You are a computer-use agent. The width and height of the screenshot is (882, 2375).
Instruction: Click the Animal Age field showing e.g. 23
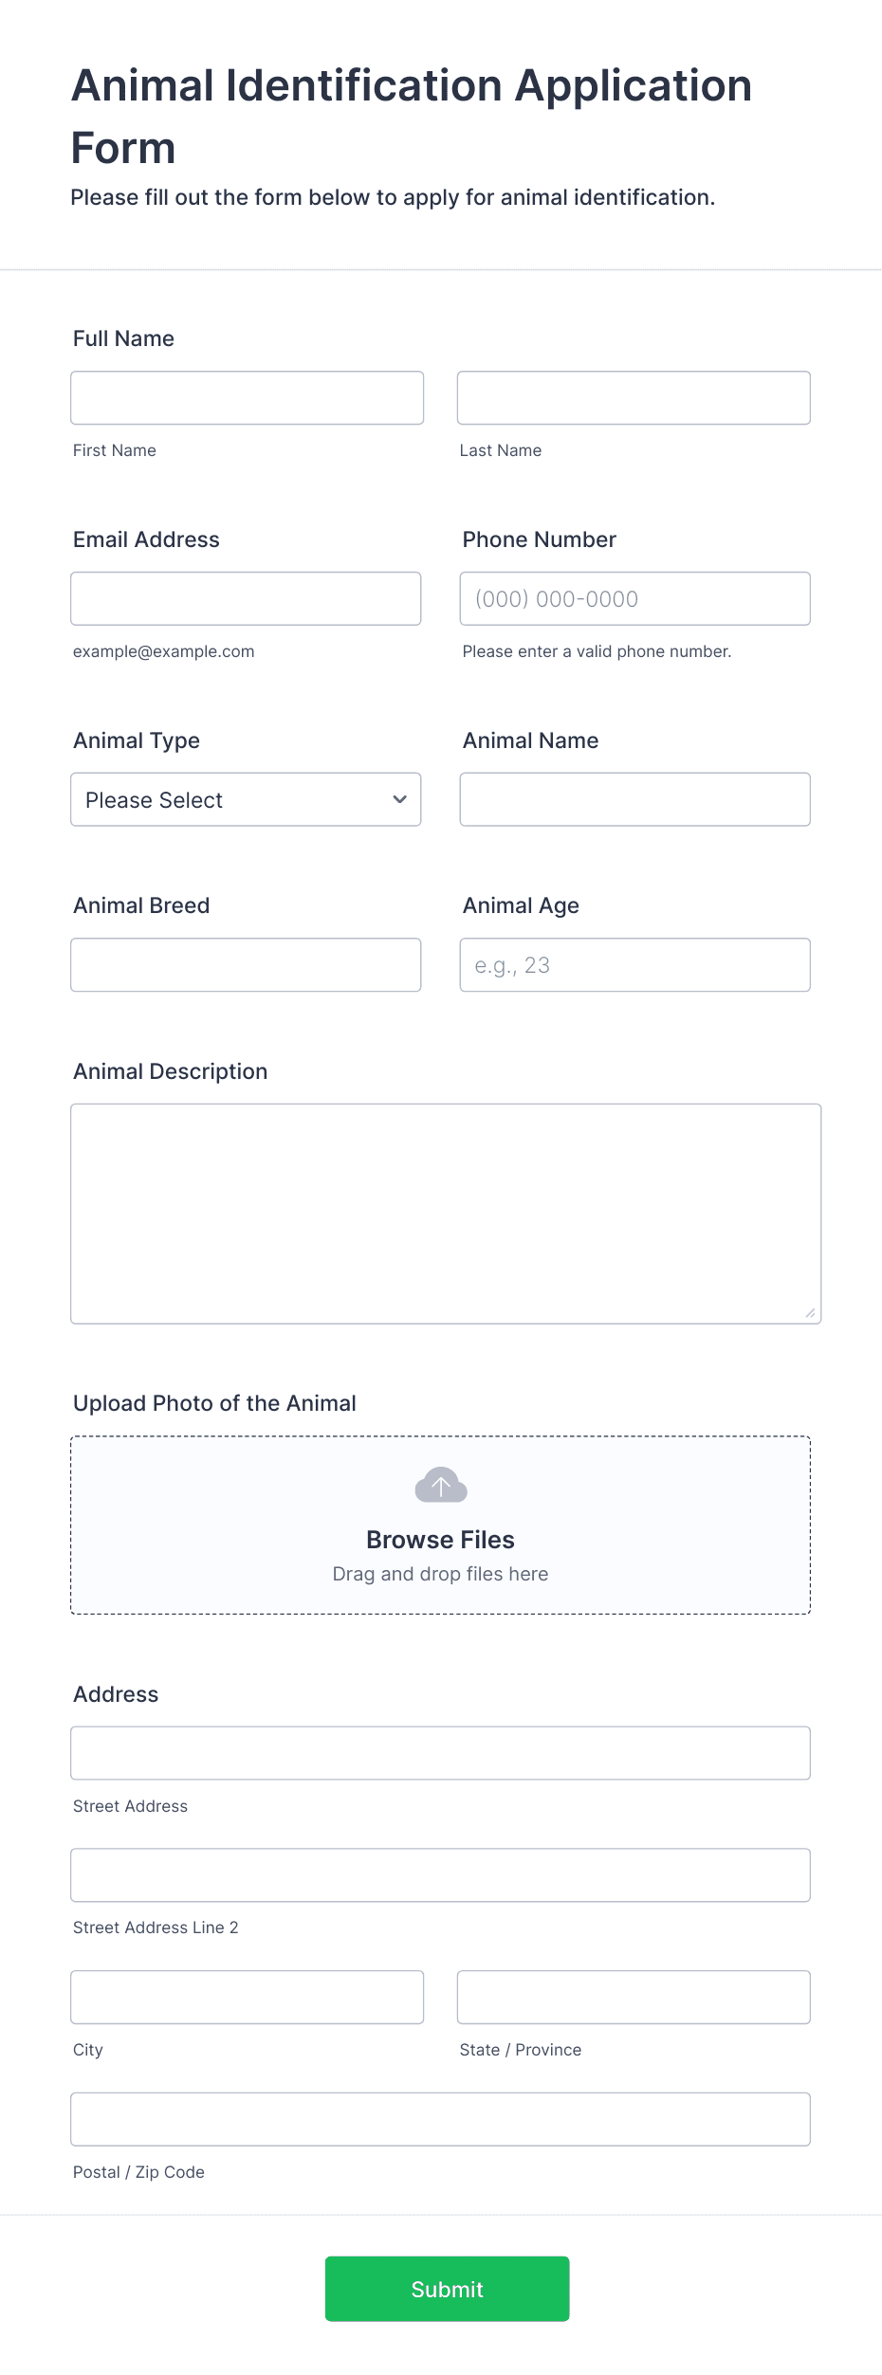click(634, 964)
